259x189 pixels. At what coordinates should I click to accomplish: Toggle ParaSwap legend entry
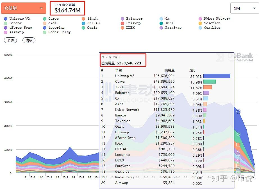coord(171,28)
